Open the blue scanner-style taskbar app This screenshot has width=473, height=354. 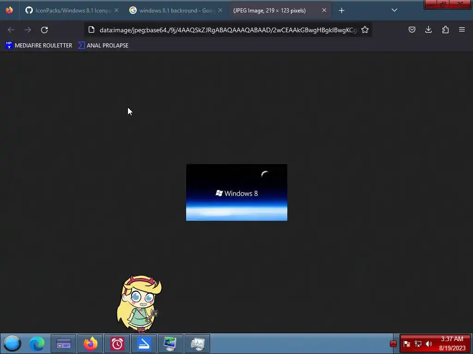click(144, 343)
